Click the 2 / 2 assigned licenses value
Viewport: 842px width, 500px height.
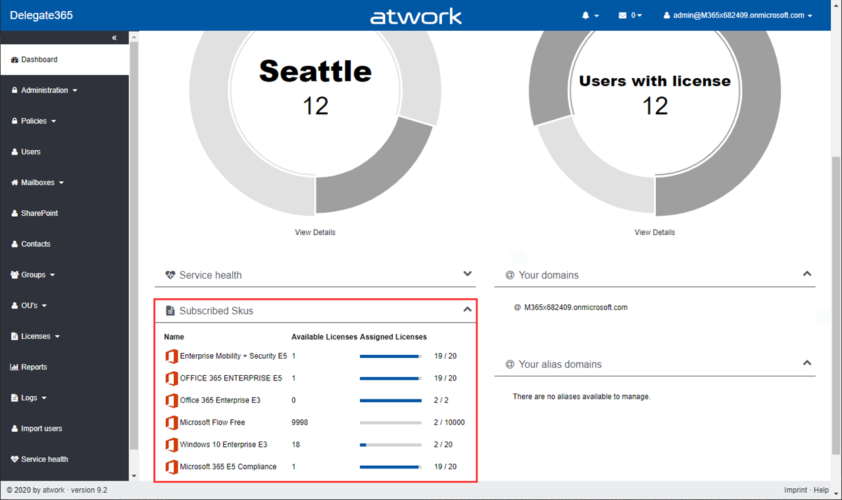(x=441, y=400)
